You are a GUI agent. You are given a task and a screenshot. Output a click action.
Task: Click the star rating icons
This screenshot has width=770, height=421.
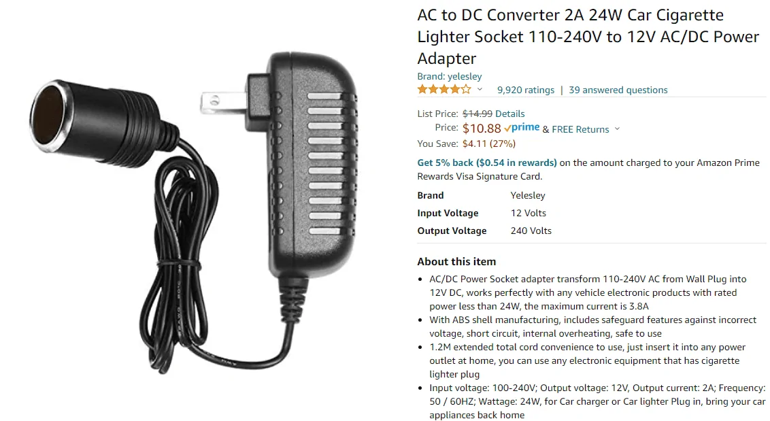coord(443,90)
